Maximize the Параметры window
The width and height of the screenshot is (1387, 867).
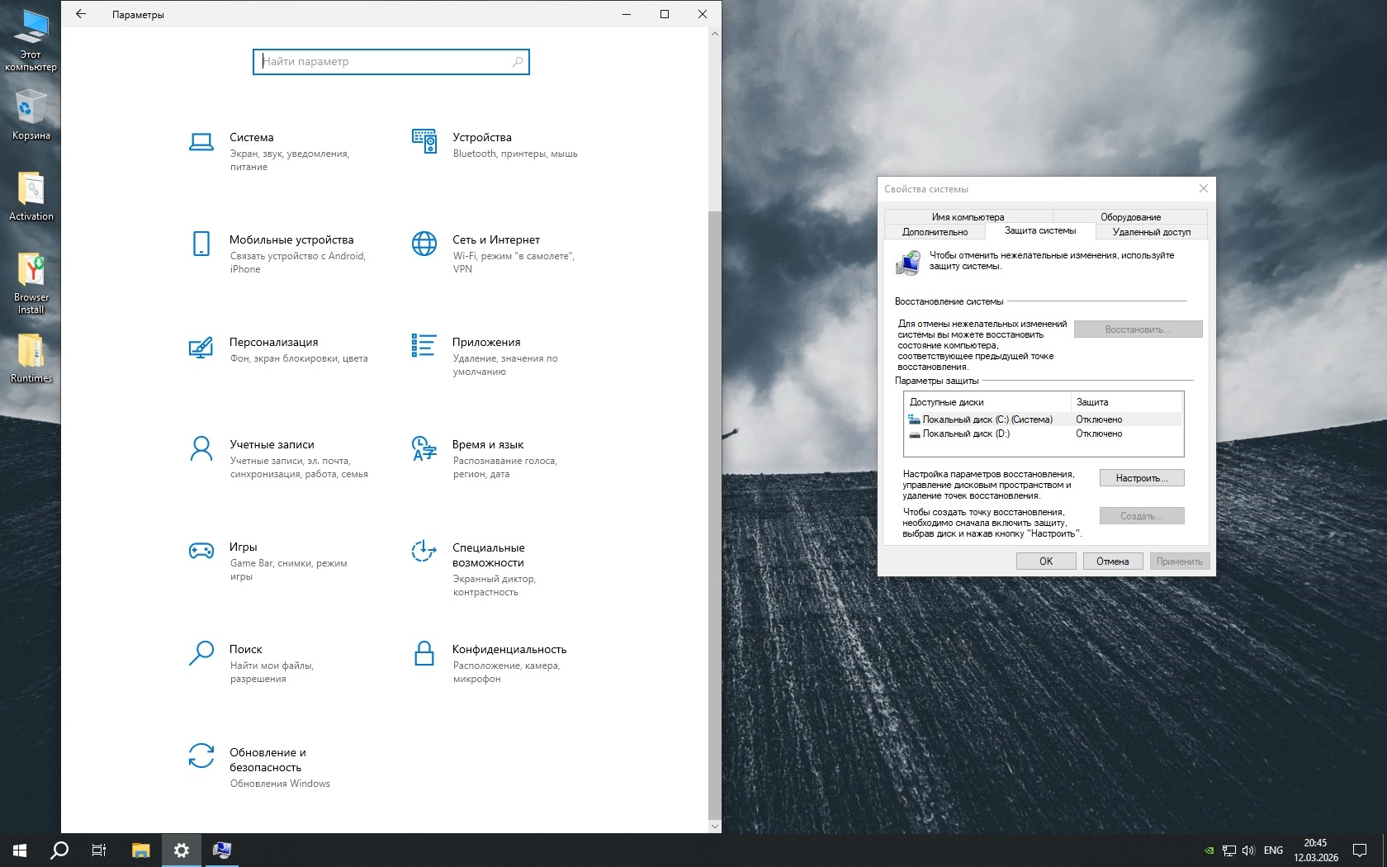pos(665,14)
